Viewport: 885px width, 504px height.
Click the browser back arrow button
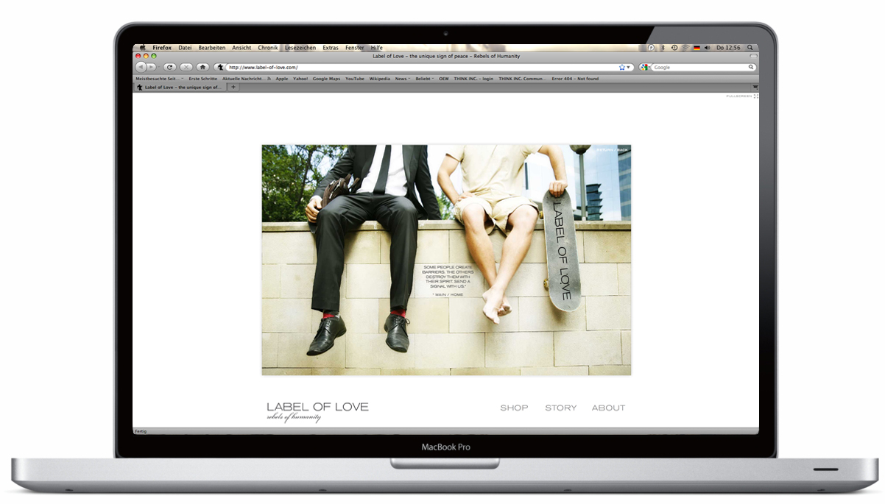[141, 67]
